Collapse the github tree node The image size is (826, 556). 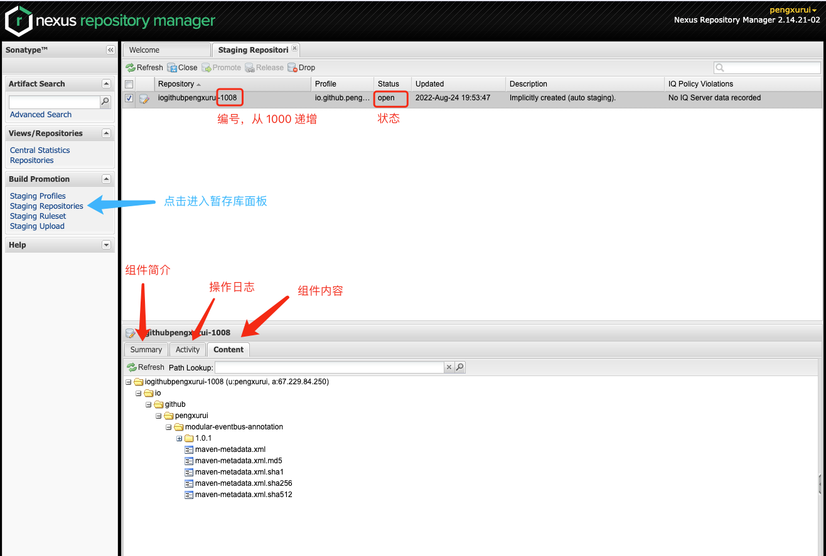149,404
